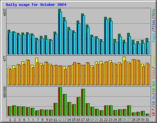Click day label 23 on the x-axis

pos(110,120)
